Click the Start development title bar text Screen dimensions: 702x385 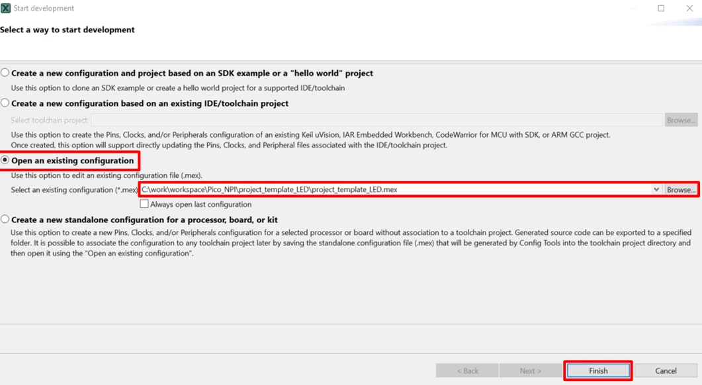coord(44,9)
